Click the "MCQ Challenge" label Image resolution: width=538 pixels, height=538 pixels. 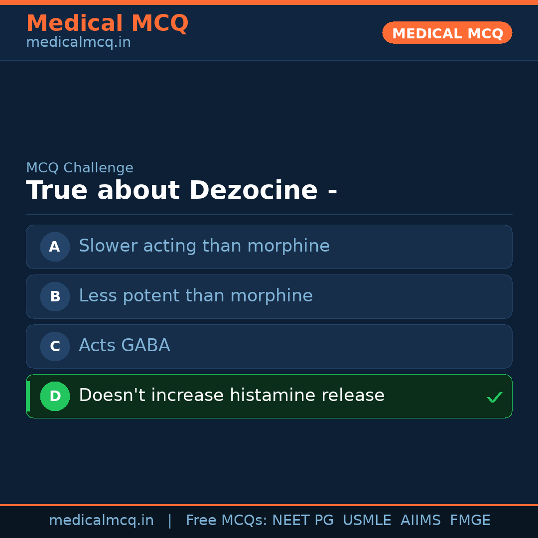pos(80,168)
